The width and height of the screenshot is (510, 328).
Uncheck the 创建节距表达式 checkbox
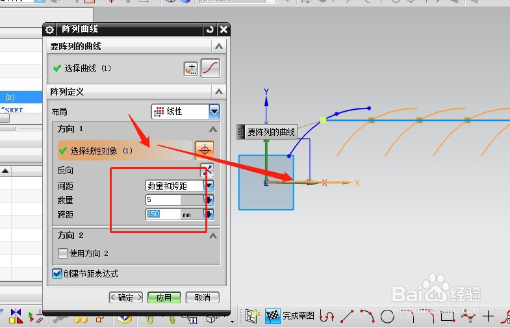click(57, 273)
